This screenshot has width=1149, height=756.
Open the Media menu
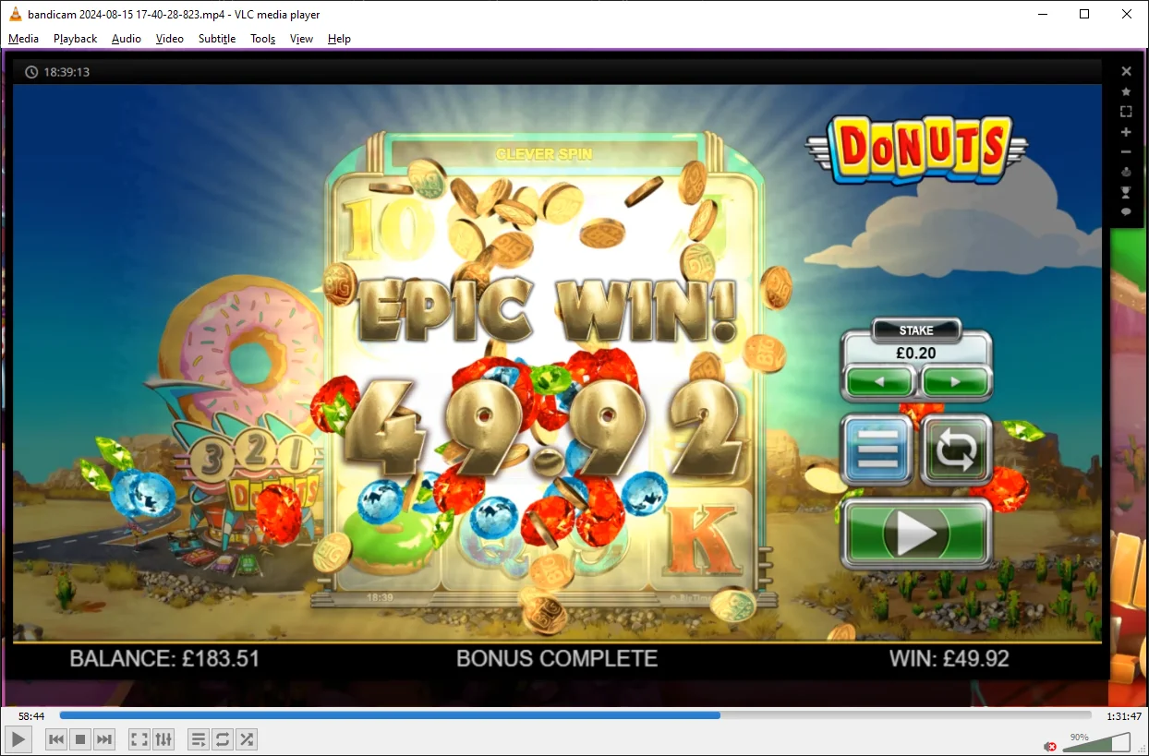click(x=24, y=39)
